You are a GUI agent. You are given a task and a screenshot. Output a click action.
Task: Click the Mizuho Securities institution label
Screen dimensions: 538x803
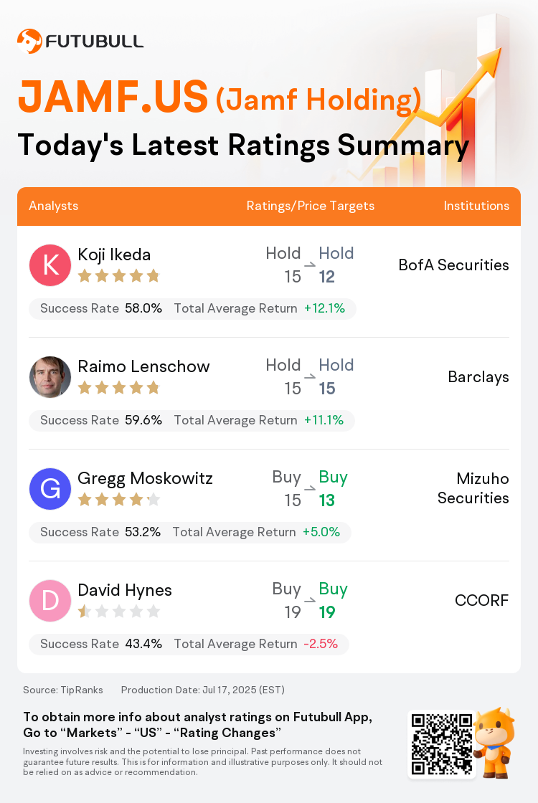[473, 488]
